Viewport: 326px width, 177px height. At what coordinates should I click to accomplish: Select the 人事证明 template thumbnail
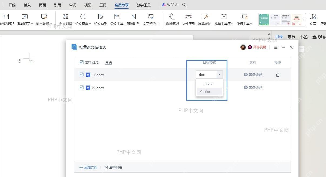click(x=275, y=20)
